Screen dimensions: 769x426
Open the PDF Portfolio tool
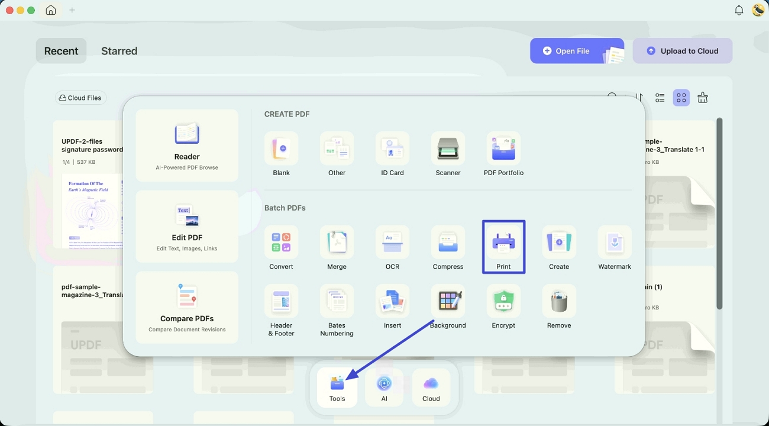(x=504, y=154)
